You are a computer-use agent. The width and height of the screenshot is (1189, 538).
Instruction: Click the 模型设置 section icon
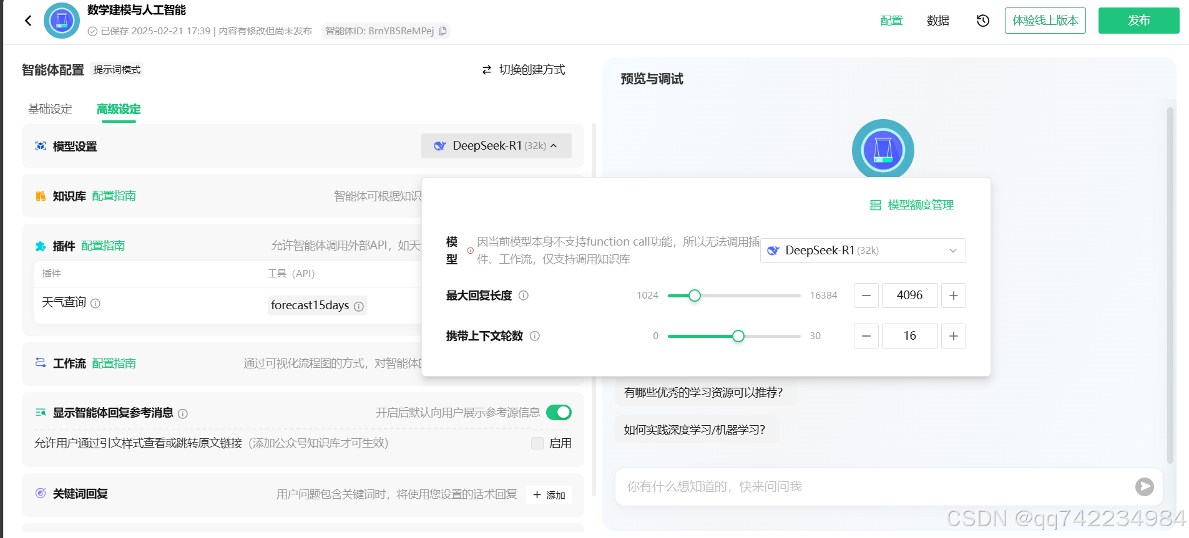tap(41, 146)
